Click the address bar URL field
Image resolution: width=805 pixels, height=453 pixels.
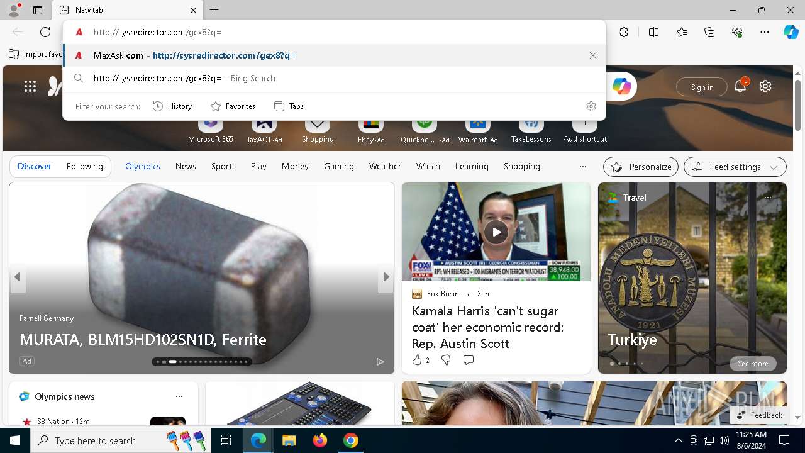(x=333, y=32)
